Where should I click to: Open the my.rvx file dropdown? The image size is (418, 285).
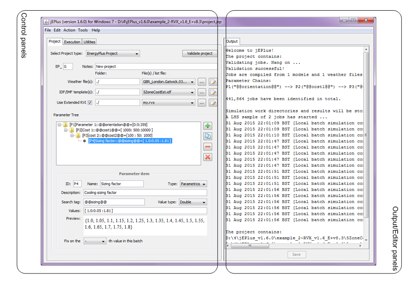point(169,102)
